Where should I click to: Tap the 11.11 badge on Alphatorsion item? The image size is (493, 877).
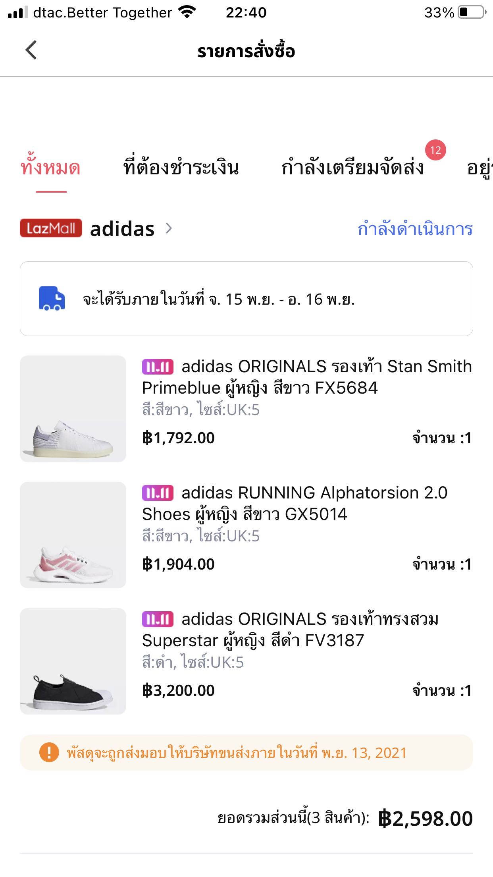(158, 493)
